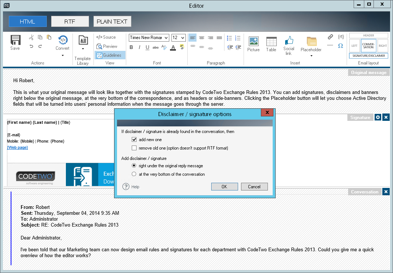Screen dimensions: 393x273
Task: Switch to the HTML tab
Action: coord(28,22)
